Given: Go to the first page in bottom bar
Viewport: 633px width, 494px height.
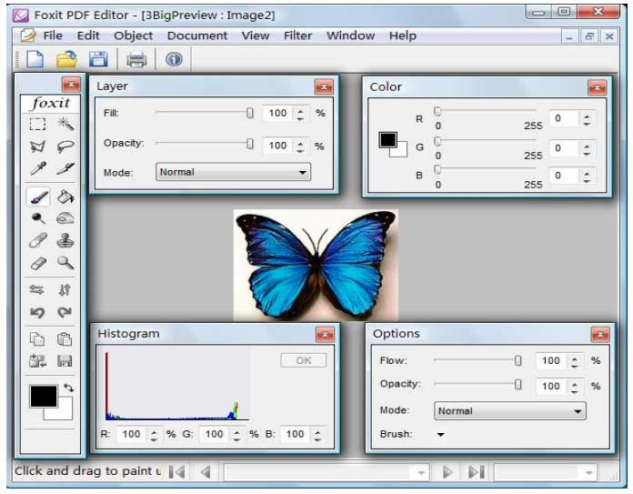Looking at the screenshot, I should click(176, 472).
